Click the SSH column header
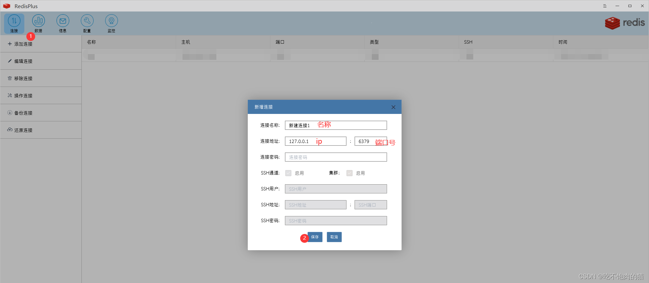This screenshot has width=649, height=283. [x=506, y=42]
